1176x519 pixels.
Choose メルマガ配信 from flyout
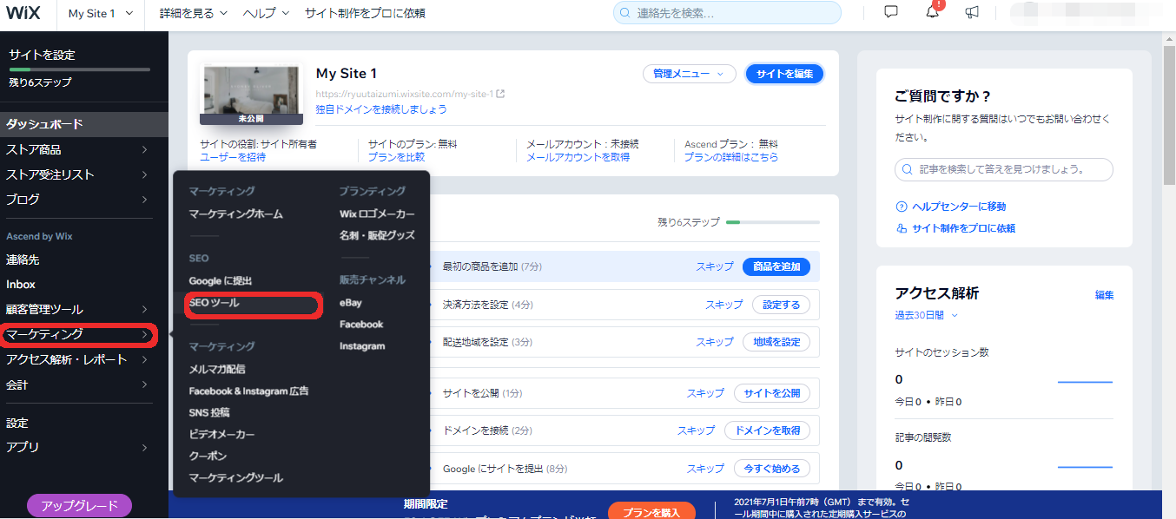217,369
